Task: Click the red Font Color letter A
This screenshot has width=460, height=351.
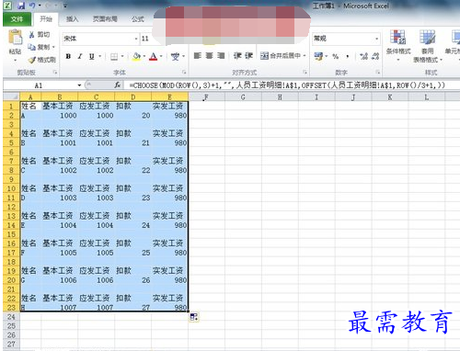Action: point(154,56)
